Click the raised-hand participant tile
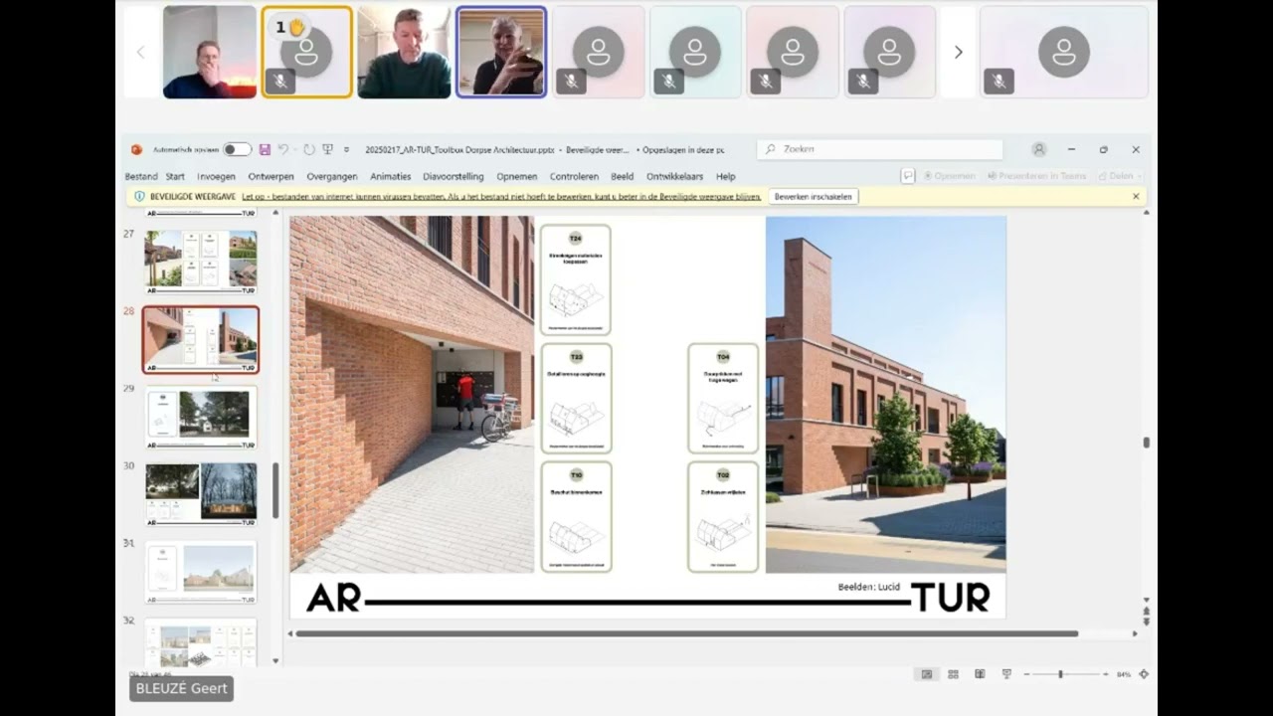 tap(306, 52)
